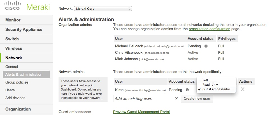This screenshot has height=115, width=270.
Task: Click the kirensekar+lobby@meraki.com email
Action: coord(145,90)
